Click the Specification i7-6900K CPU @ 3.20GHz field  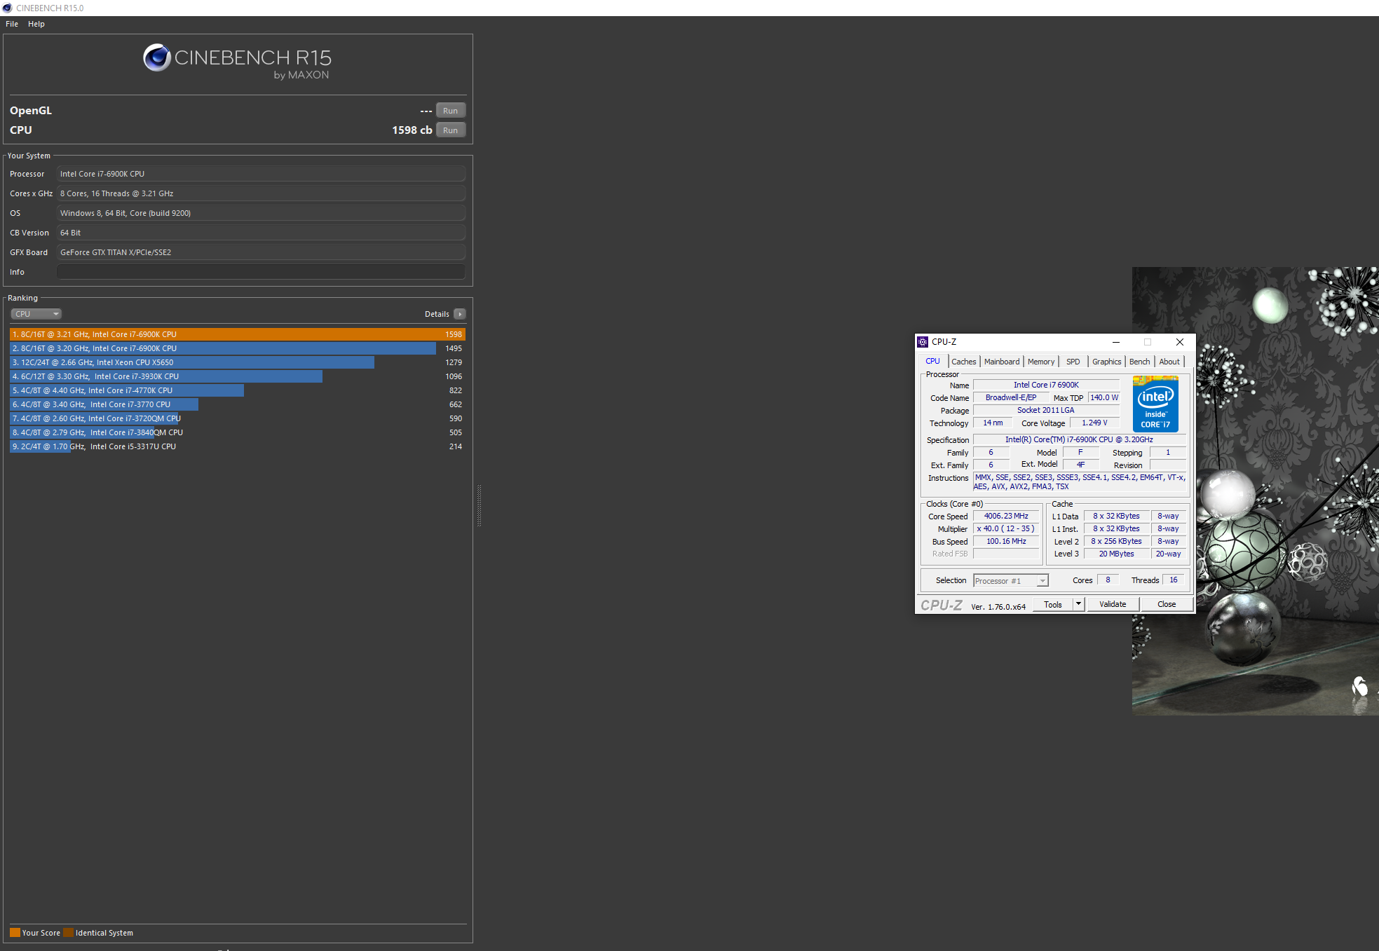click(1079, 439)
